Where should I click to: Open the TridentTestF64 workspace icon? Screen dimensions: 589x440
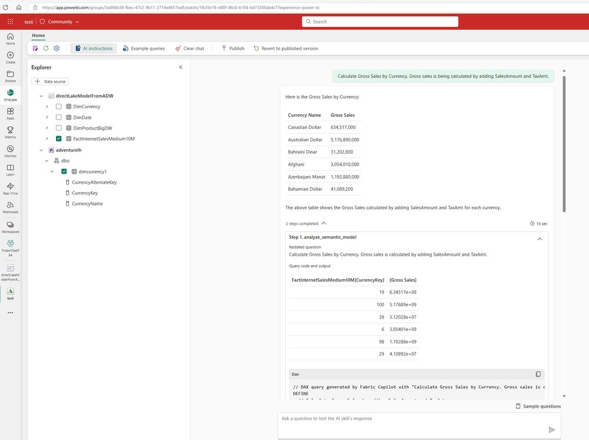click(x=11, y=248)
